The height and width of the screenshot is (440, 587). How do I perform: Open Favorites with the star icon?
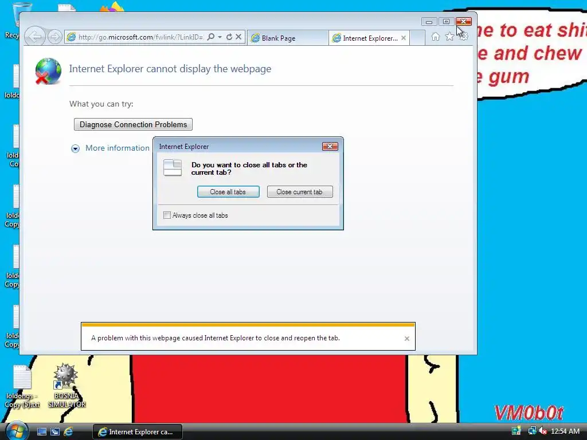(x=449, y=37)
